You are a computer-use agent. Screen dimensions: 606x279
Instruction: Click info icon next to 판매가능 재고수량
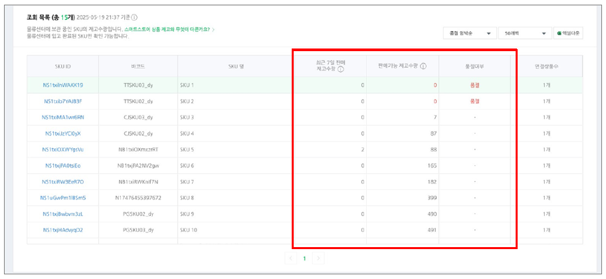pyautogui.click(x=423, y=66)
